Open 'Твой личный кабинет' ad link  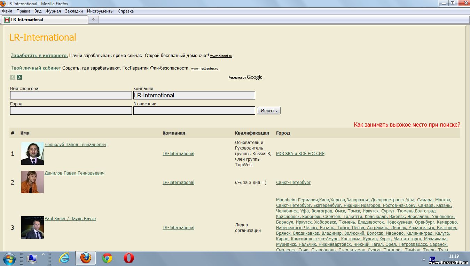36,68
